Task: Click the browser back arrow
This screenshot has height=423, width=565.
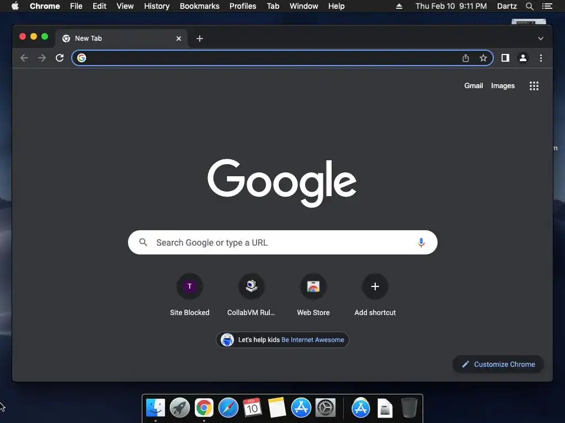Action: 24,58
